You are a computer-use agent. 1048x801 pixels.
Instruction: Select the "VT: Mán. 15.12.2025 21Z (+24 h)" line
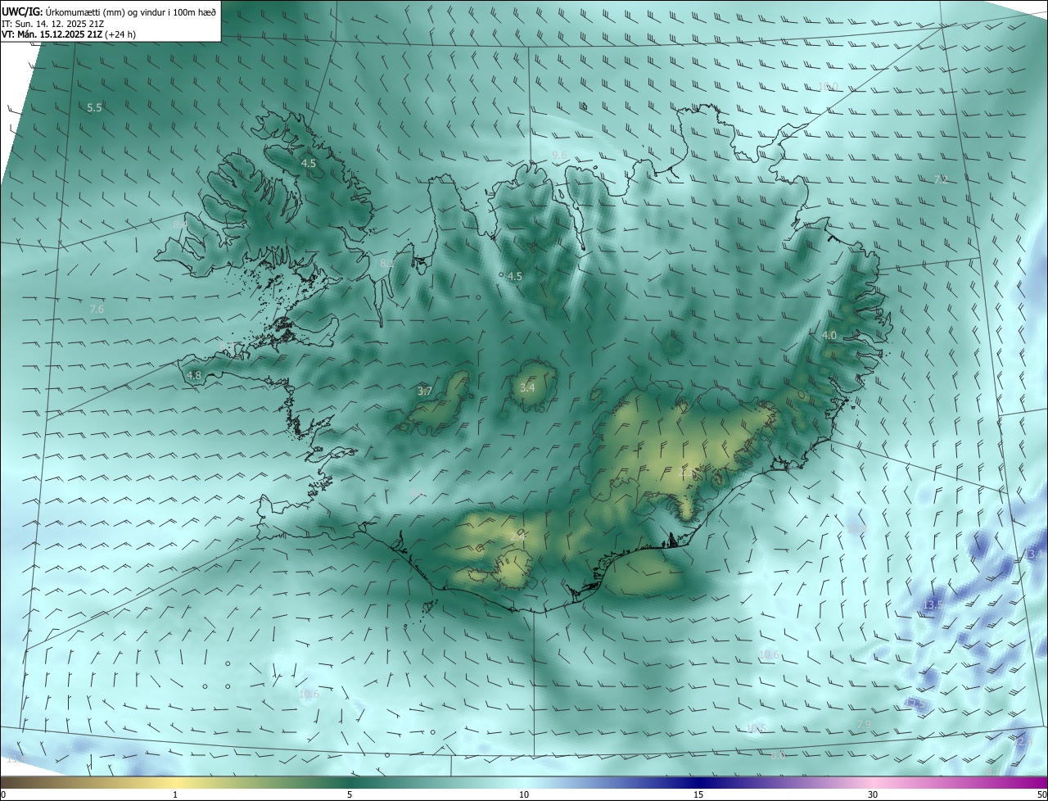(69, 34)
